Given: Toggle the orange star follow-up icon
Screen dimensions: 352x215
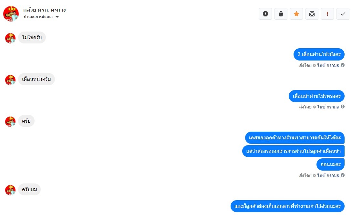Looking at the screenshot, I should [x=296, y=14].
